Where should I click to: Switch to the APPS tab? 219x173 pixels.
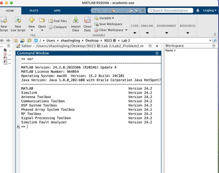[57, 11]
